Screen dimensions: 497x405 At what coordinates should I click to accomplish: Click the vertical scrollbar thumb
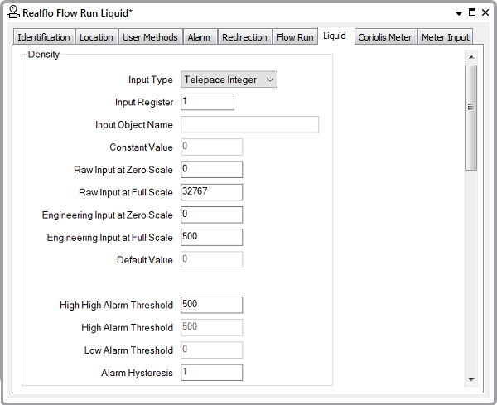(470, 116)
